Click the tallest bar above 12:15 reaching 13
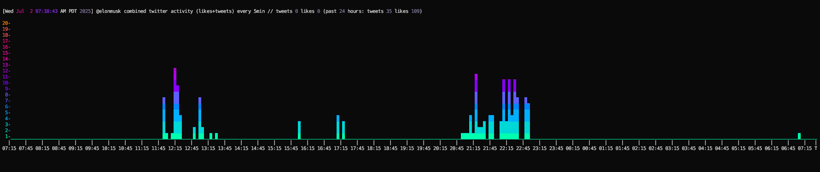 click(x=175, y=103)
